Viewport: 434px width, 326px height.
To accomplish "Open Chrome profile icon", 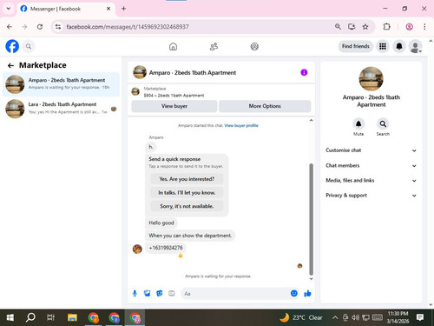I will (x=409, y=27).
